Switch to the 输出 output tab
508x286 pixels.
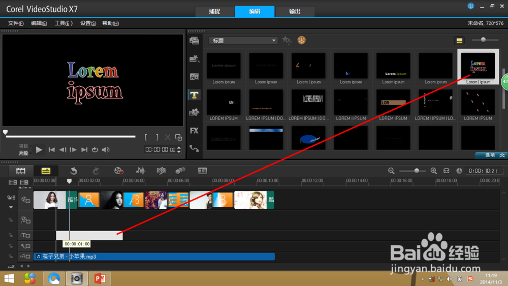[x=295, y=11]
